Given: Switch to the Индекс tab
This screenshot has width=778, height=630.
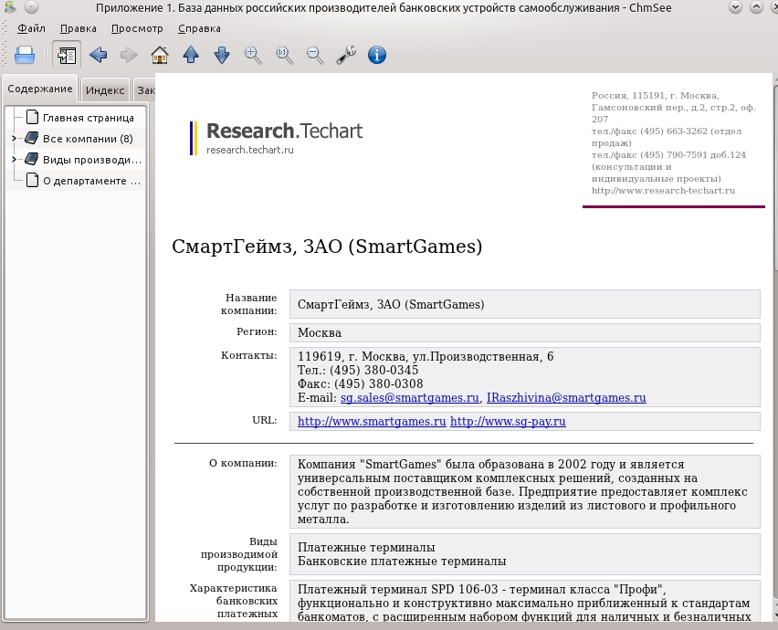Looking at the screenshot, I should pos(105,90).
